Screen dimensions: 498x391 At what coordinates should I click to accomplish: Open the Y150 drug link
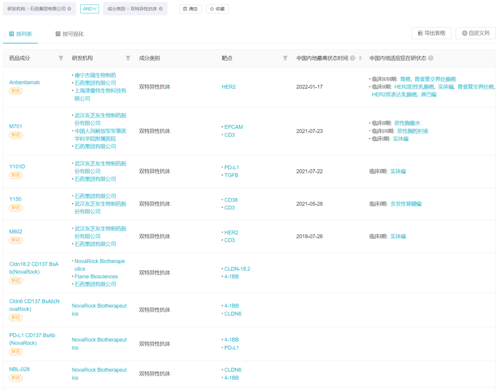pyautogui.click(x=15, y=199)
